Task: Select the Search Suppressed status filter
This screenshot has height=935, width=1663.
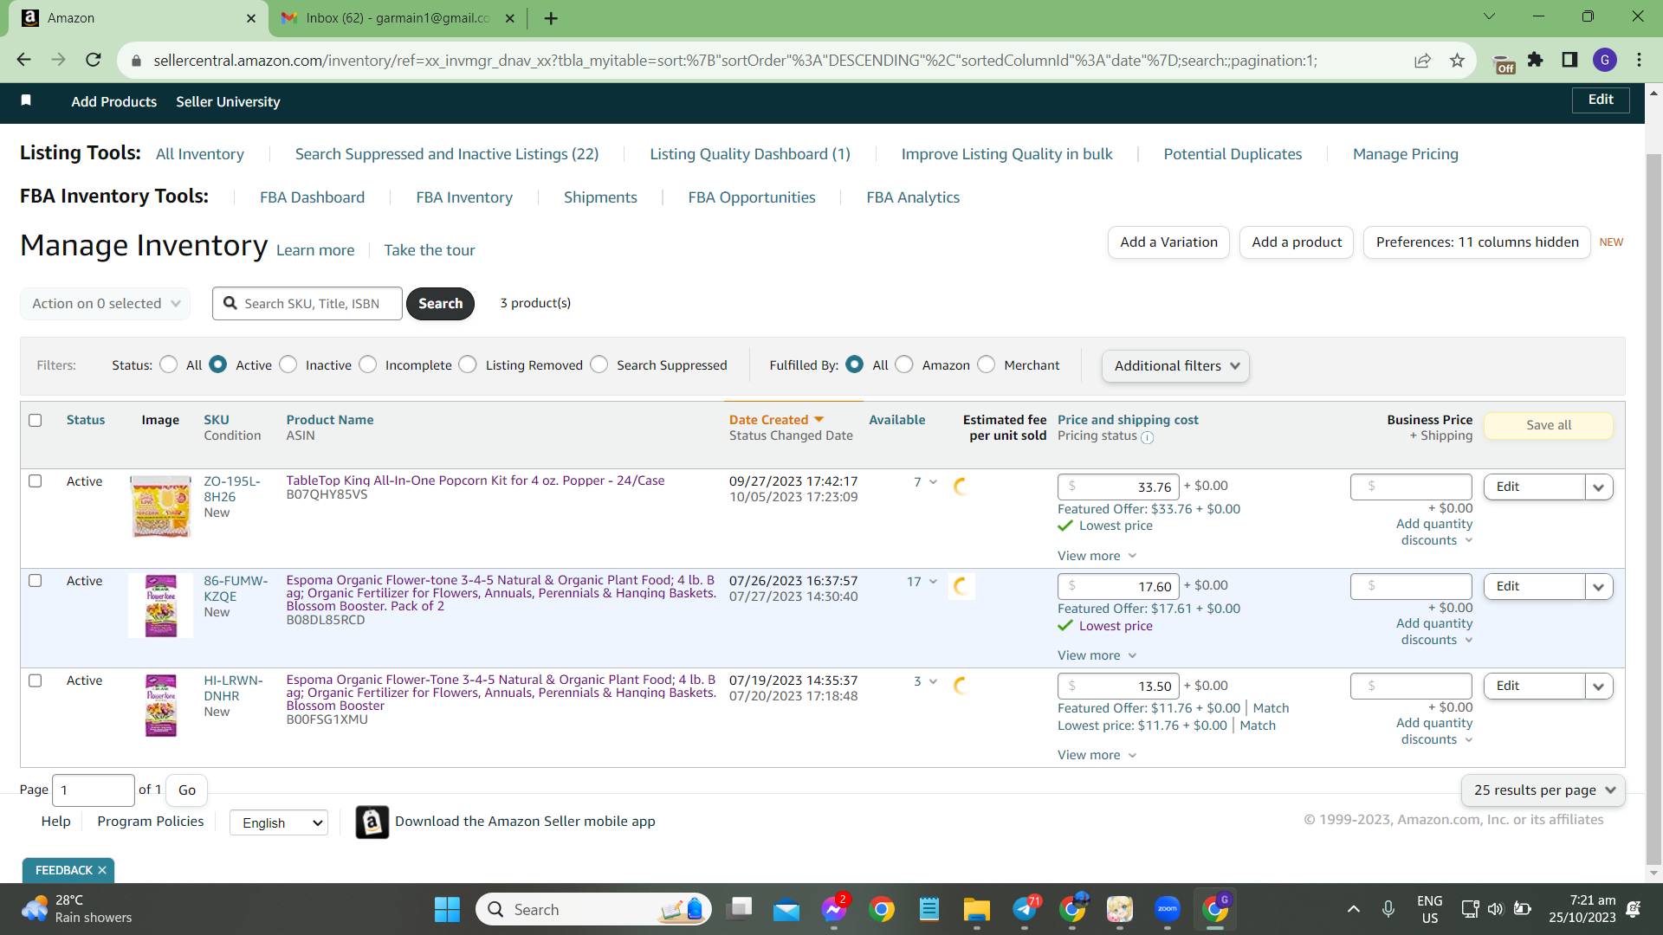Action: pos(599,364)
